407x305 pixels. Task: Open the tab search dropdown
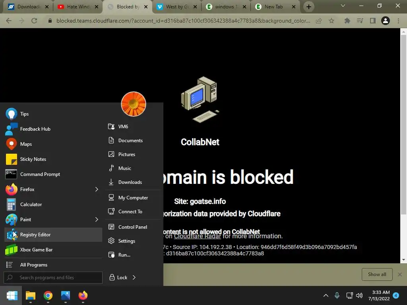pos(343,6)
